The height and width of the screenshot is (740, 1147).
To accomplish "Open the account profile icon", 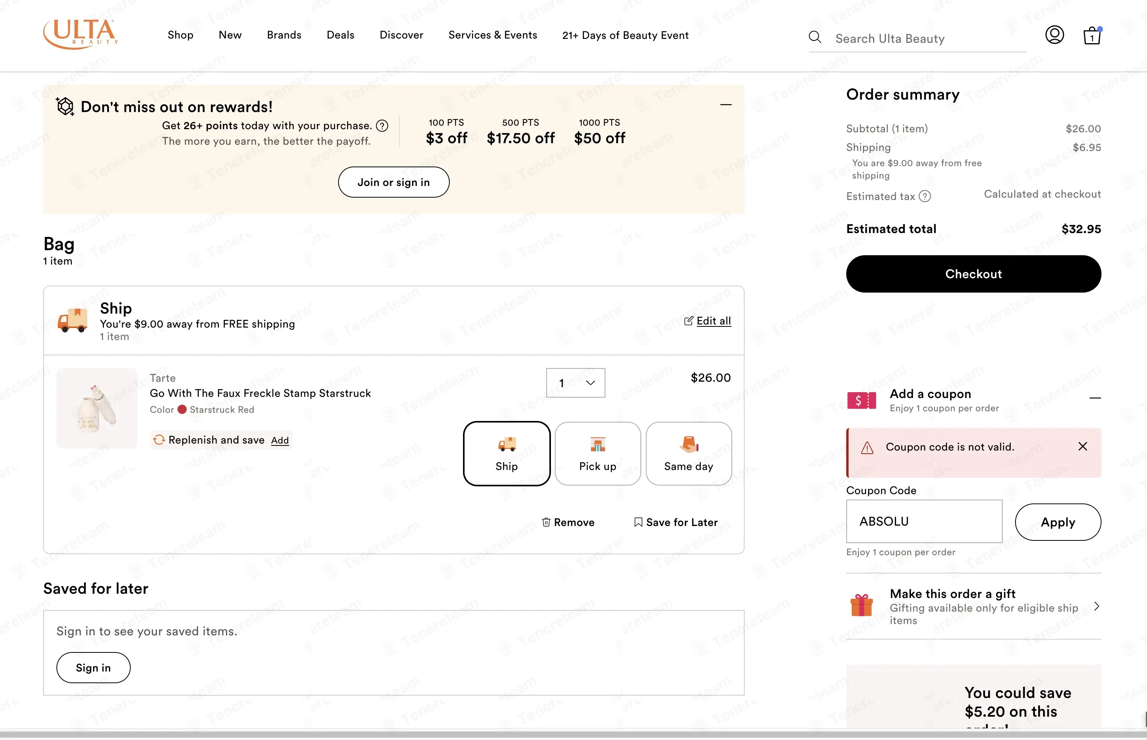I will point(1054,35).
